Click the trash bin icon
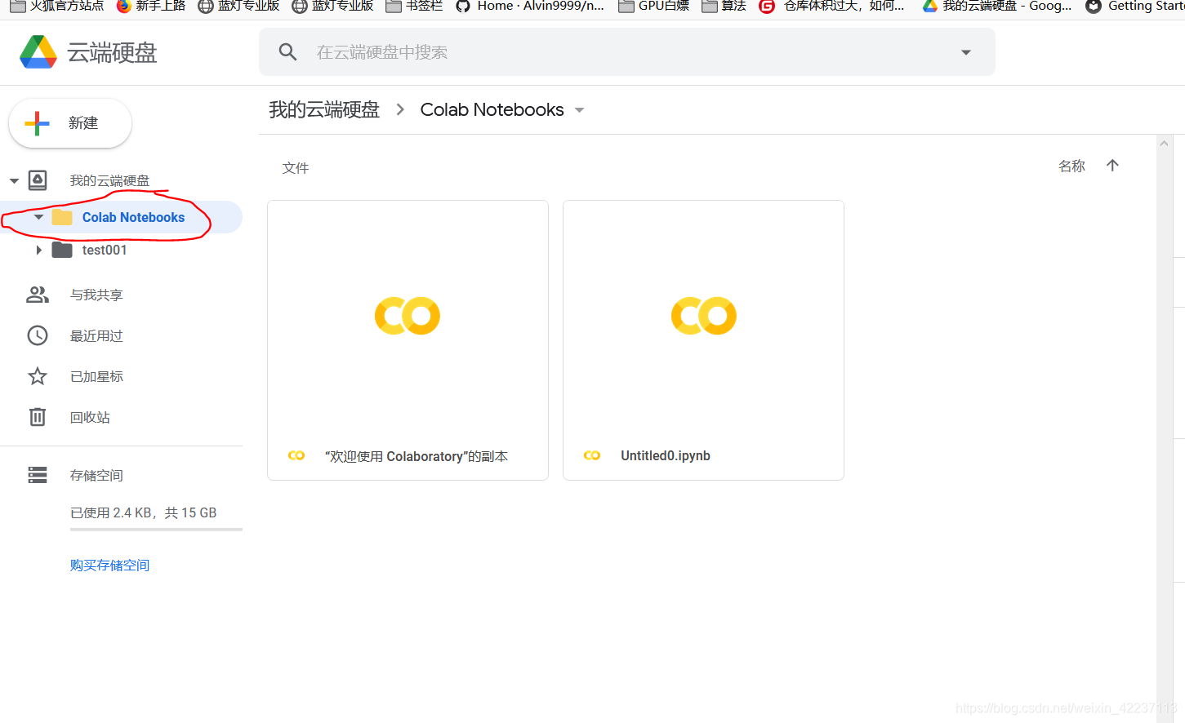Screen dimensions: 1185x723 pos(38,417)
